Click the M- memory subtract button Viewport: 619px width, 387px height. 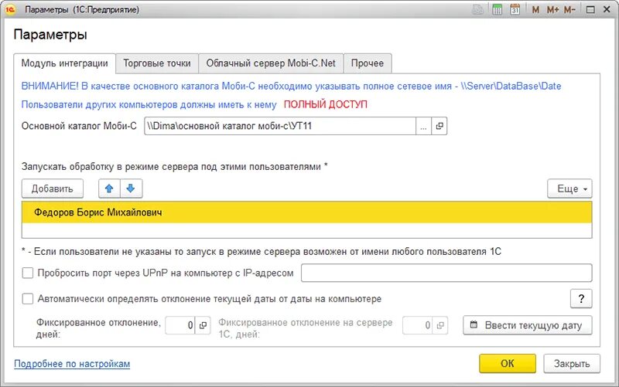569,9
